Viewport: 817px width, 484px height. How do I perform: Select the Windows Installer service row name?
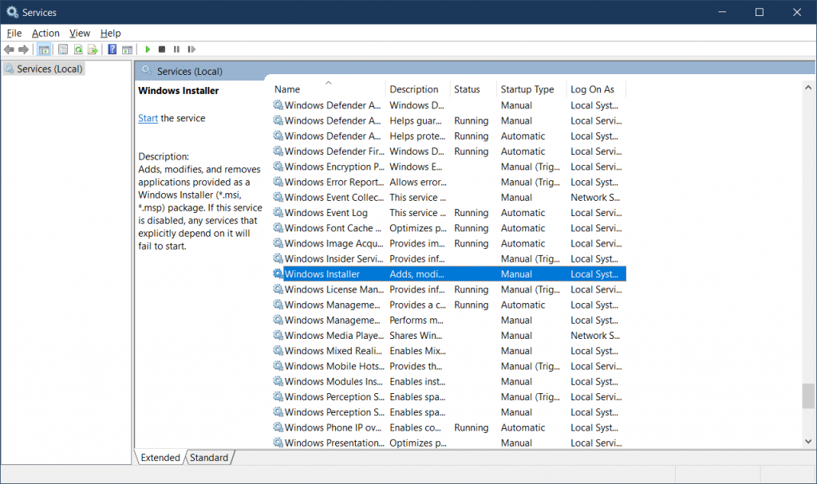point(322,274)
